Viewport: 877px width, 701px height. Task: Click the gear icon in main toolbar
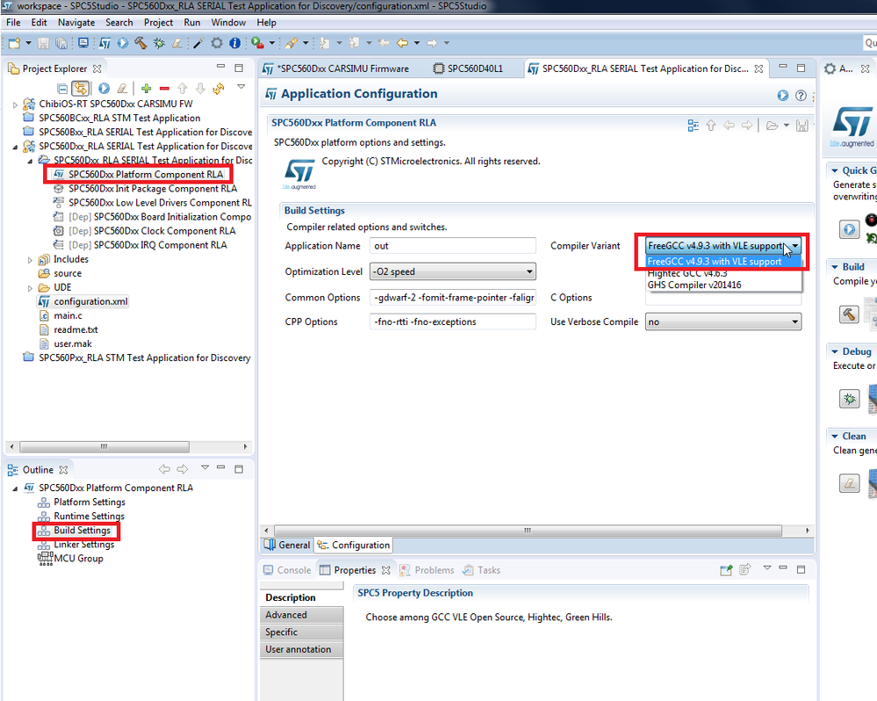pos(217,43)
